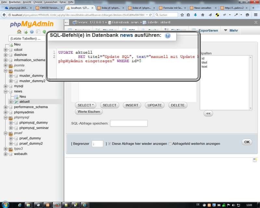
Task: Collapse the muster database group
Action: (x=6, y=71)
